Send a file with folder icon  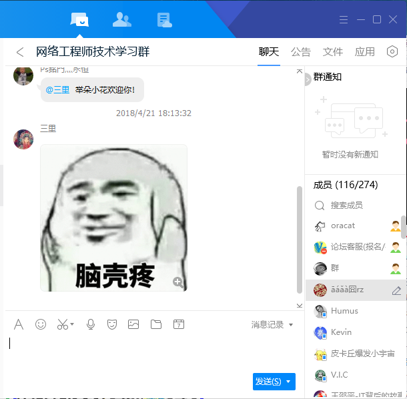pos(156,324)
